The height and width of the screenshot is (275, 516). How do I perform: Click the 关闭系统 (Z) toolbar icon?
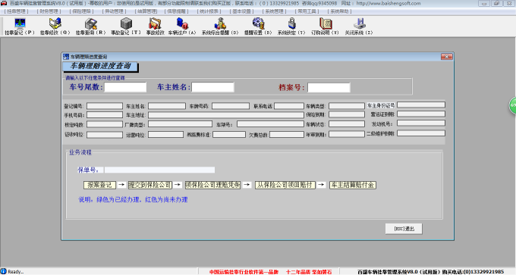[359, 27]
